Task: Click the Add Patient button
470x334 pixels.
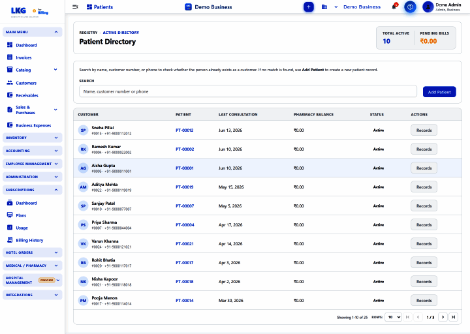Action: [439, 92]
